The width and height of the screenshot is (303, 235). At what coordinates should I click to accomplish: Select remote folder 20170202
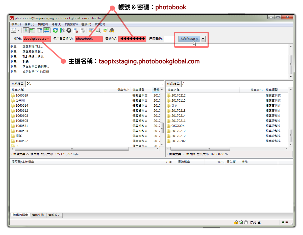pyautogui.click(x=179, y=141)
